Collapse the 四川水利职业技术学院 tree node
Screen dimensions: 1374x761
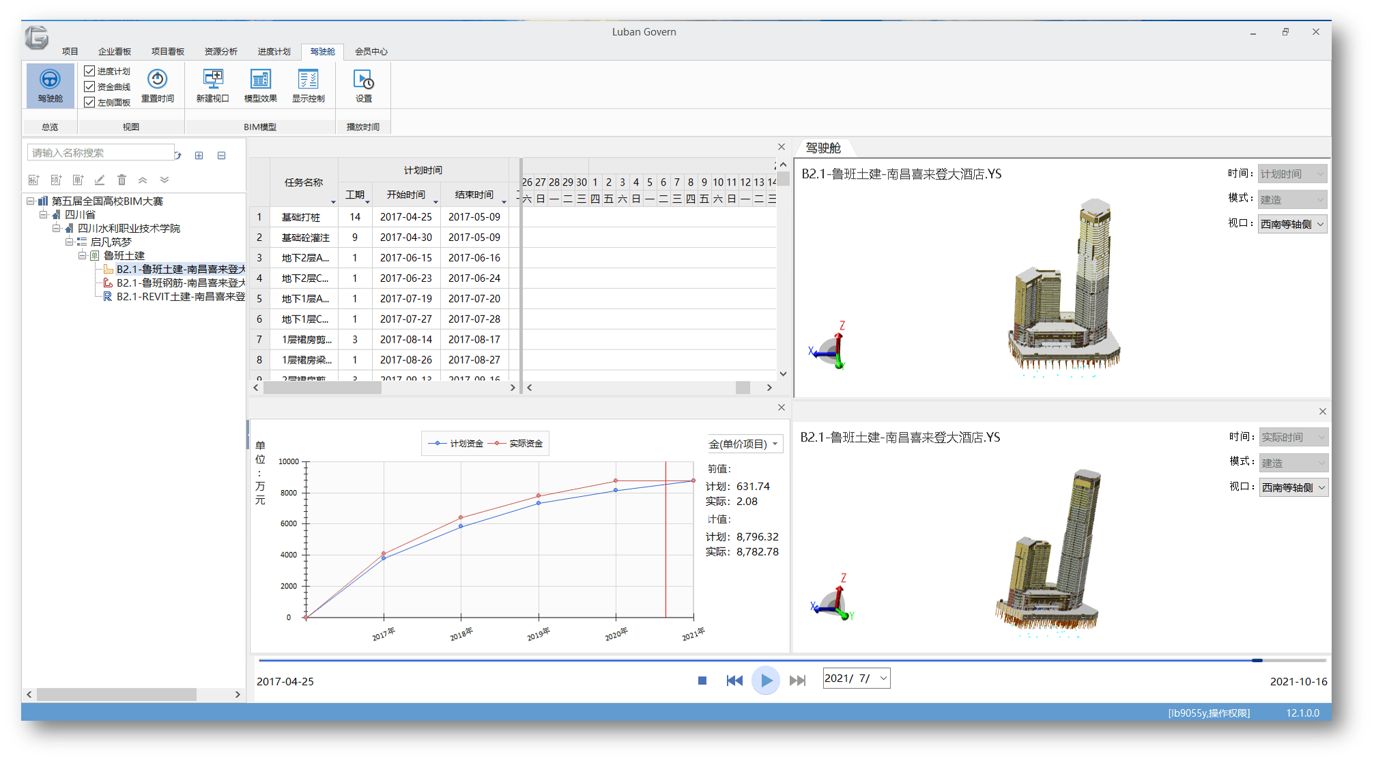pos(57,228)
